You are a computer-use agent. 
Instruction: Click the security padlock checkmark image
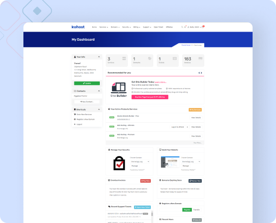[x=119, y=163]
